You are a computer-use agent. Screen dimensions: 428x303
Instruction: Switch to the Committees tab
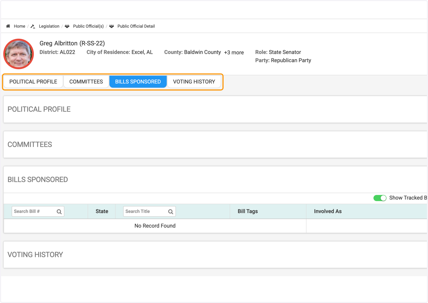pyautogui.click(x=86, y=82)
